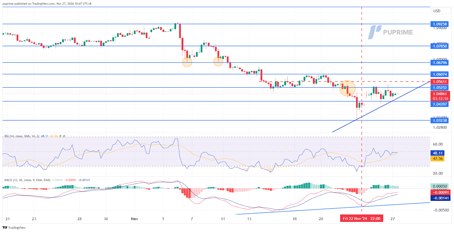This screenshot has height=232, width=454.
Task: Click date 27 on the time axis
Action: coord(393,219)
